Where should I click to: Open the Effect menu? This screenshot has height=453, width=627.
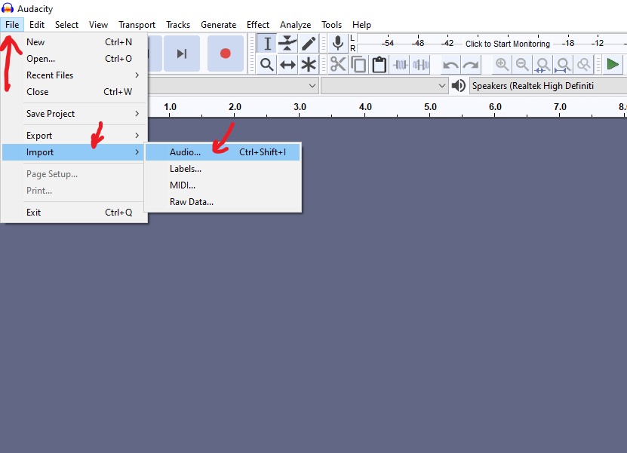point(258,25)
